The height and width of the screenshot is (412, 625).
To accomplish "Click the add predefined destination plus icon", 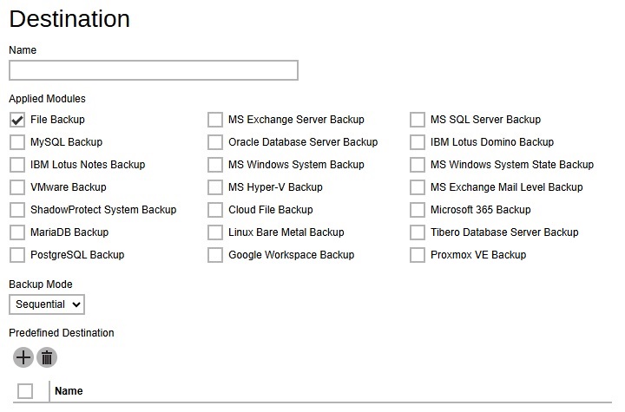I will tap(23, 356).
